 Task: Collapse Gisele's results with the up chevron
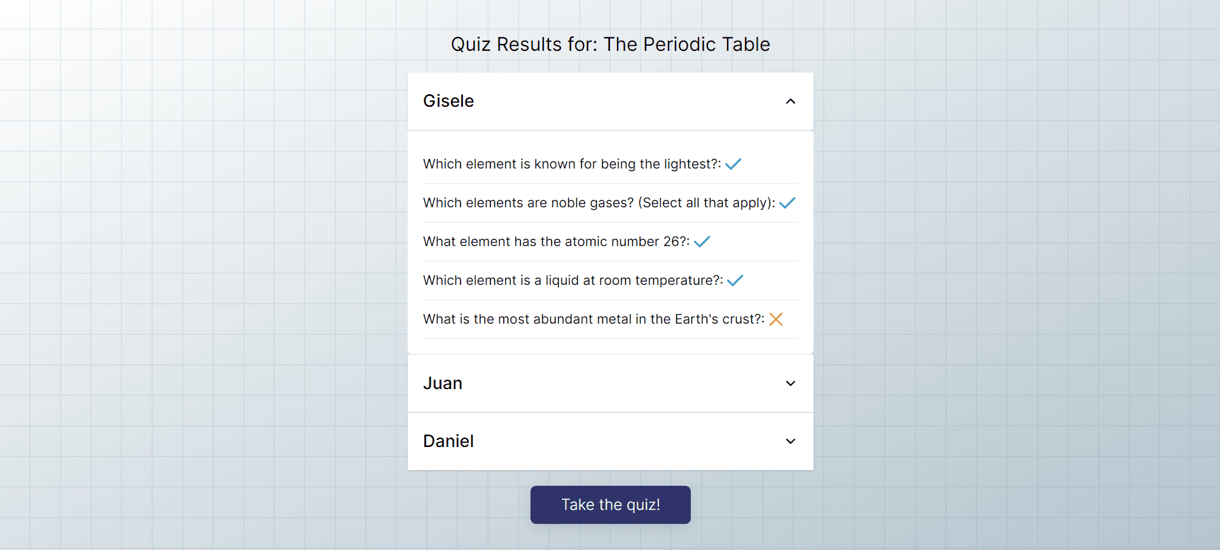791,101
